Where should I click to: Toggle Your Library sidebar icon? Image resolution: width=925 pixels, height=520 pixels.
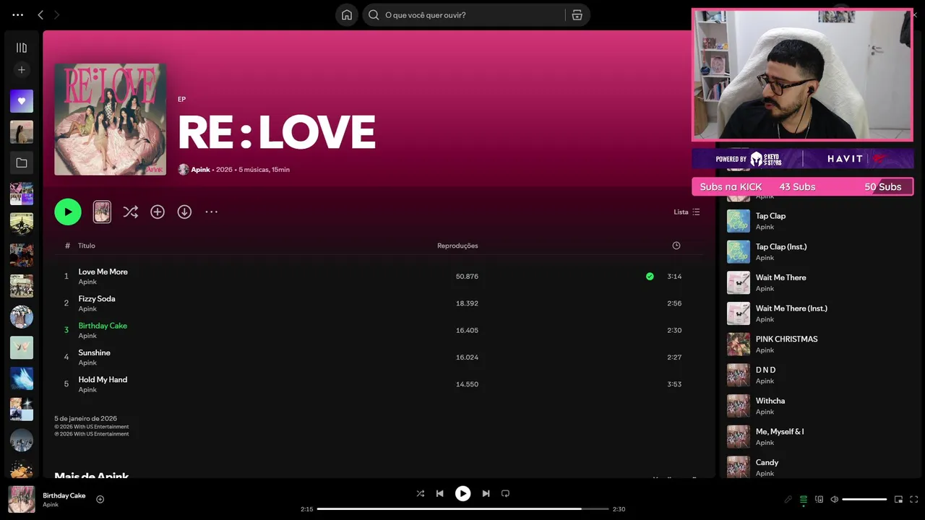click(x=22, y=48)
